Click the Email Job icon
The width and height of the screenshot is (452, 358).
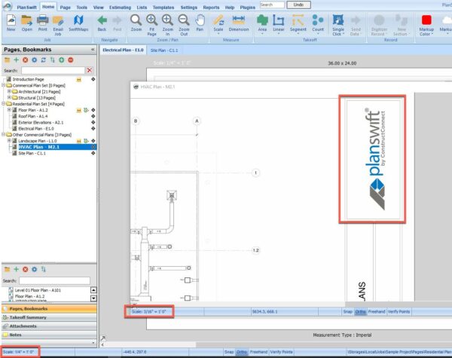click(58, 25)
